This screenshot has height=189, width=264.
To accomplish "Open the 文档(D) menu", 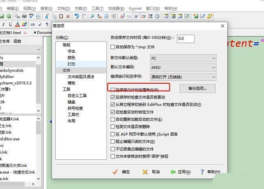I will 63,9.
